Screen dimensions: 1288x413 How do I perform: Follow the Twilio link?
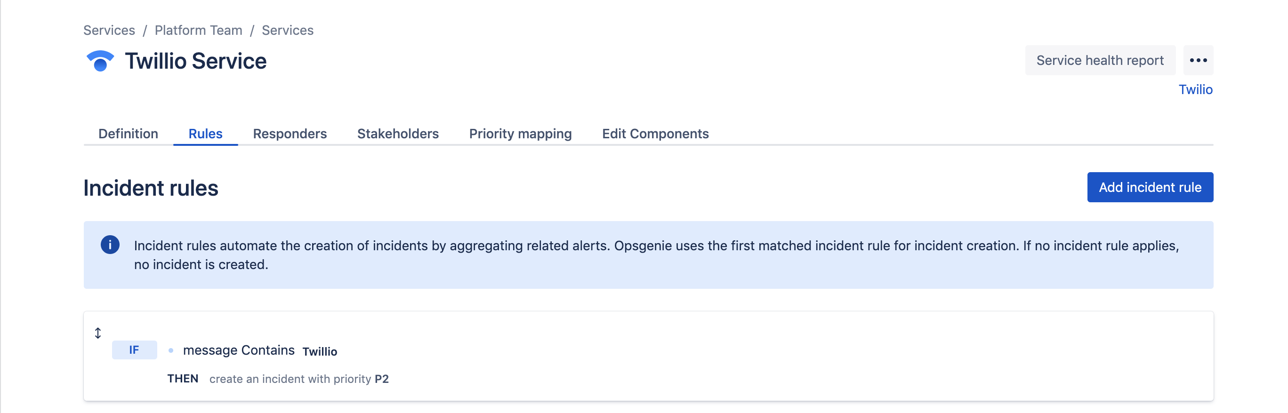coord(1196,89)
